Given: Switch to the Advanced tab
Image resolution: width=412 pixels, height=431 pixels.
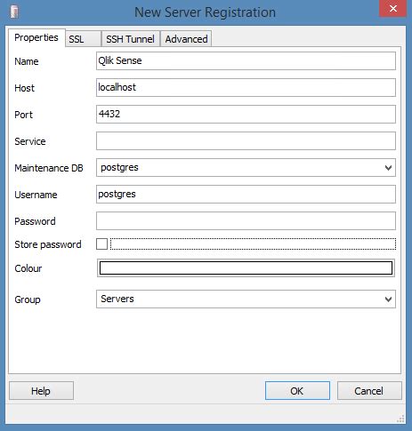Looking at the screenshot, I should pos(186,39).
